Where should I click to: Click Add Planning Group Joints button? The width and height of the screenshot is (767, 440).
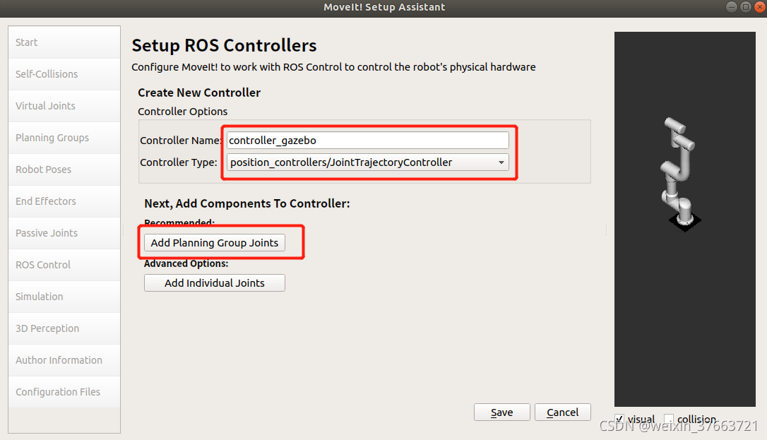(214, 243)
